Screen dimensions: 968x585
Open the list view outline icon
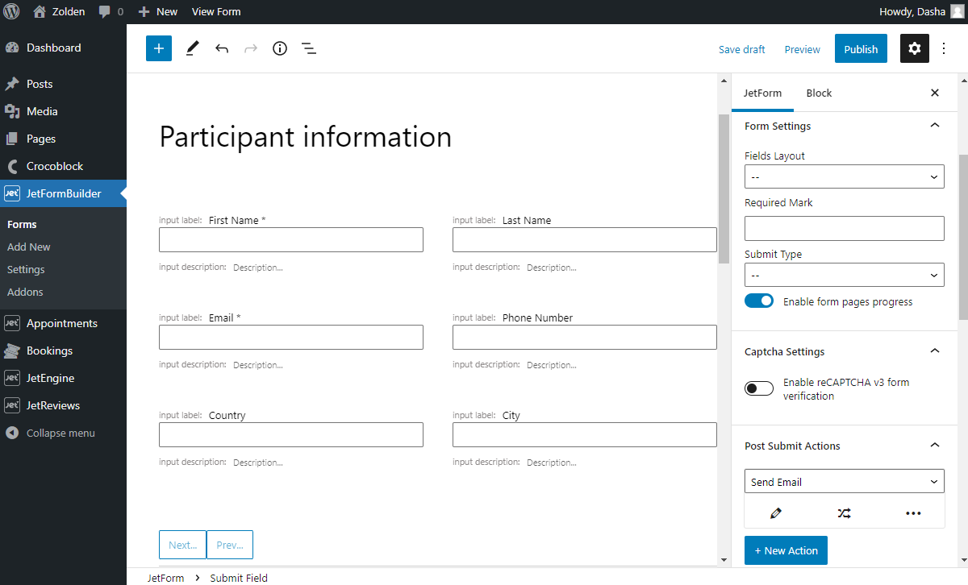(x=309, y=48)
